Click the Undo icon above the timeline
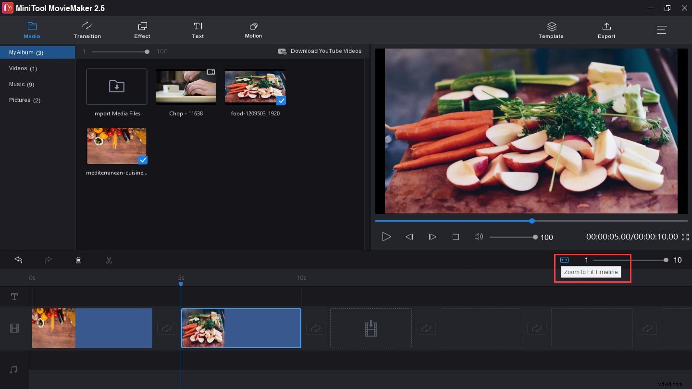692x389 pixels. point(18,260)
